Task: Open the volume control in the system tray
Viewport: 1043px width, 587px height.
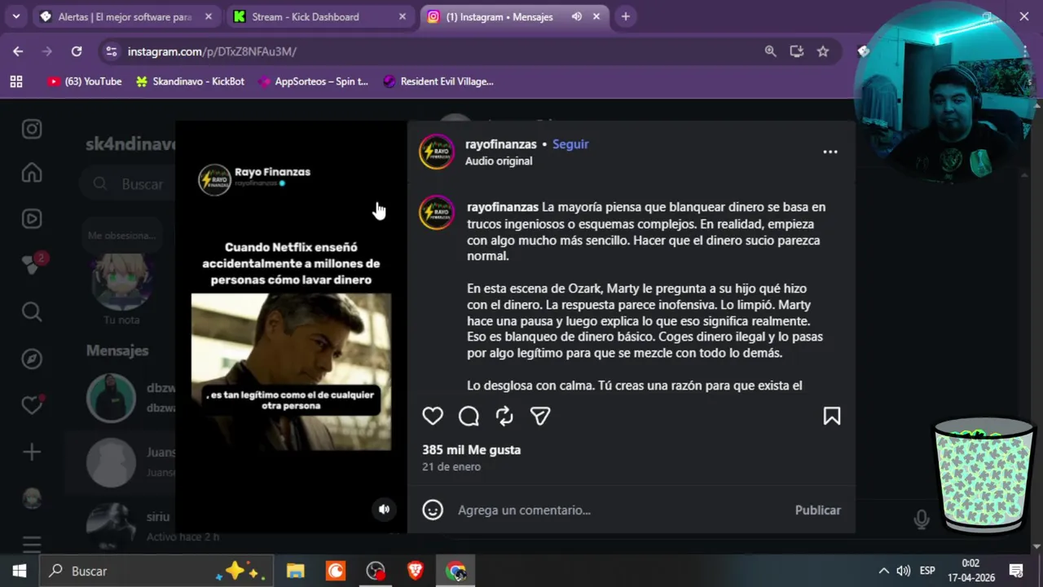Action: (x=904, y=571)
